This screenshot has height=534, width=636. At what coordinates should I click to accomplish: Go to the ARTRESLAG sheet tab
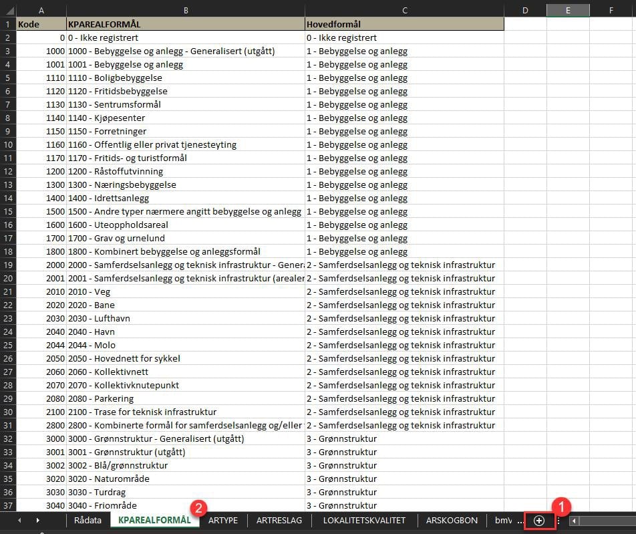[279, 521]
